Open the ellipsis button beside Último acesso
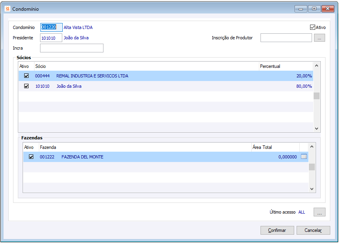Screen dimensions: 339x243 (319, 212)
